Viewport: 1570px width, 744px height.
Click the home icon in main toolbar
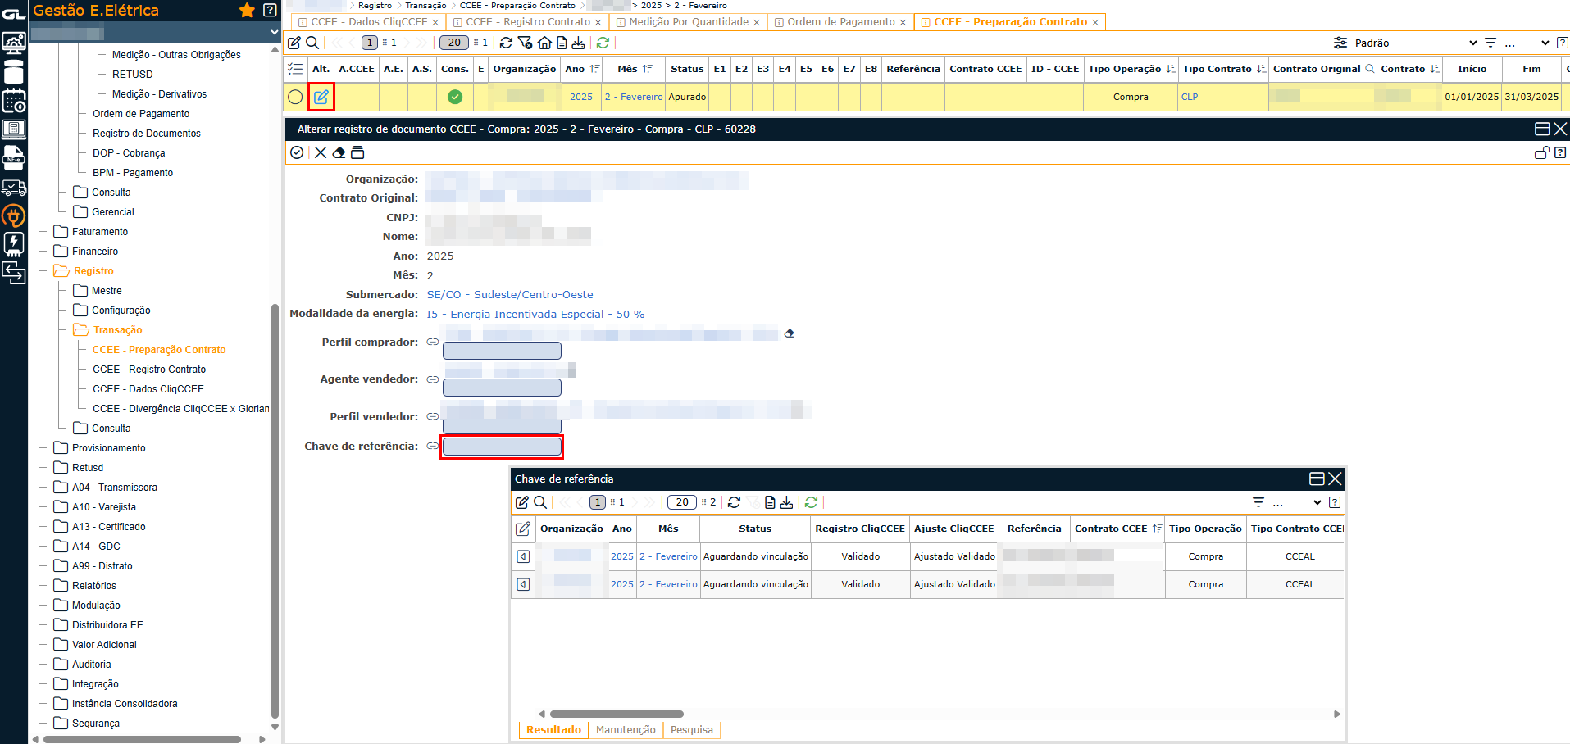click(x=544, y=43)
